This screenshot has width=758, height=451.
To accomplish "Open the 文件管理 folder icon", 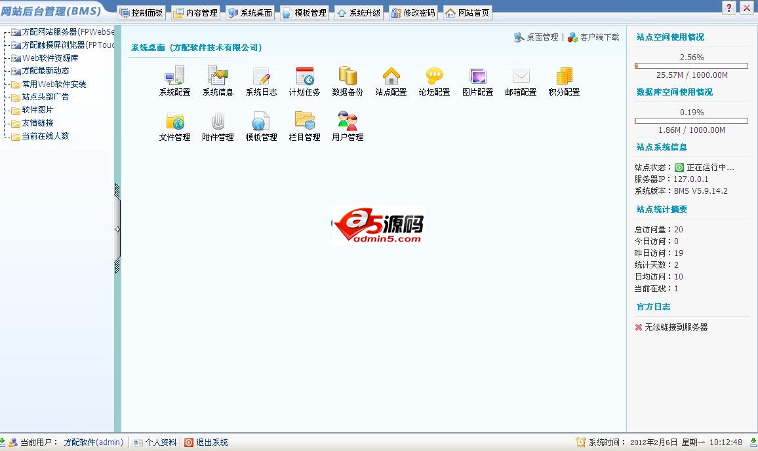I will (174, 126).
